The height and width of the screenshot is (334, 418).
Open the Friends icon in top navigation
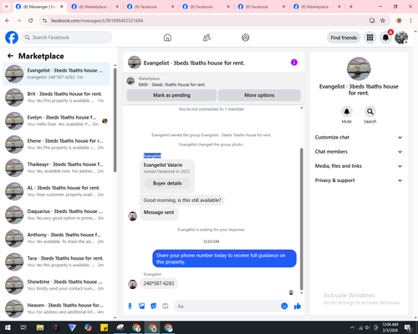tap(206, 38)
